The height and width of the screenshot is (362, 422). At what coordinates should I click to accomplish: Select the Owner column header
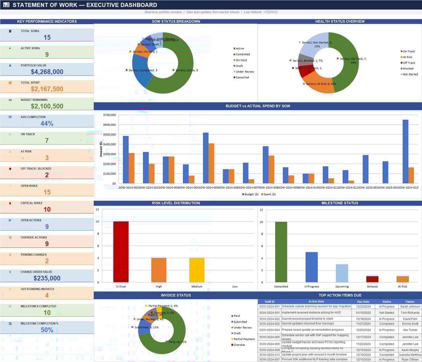pyautogui.click(x=410, y=302)
